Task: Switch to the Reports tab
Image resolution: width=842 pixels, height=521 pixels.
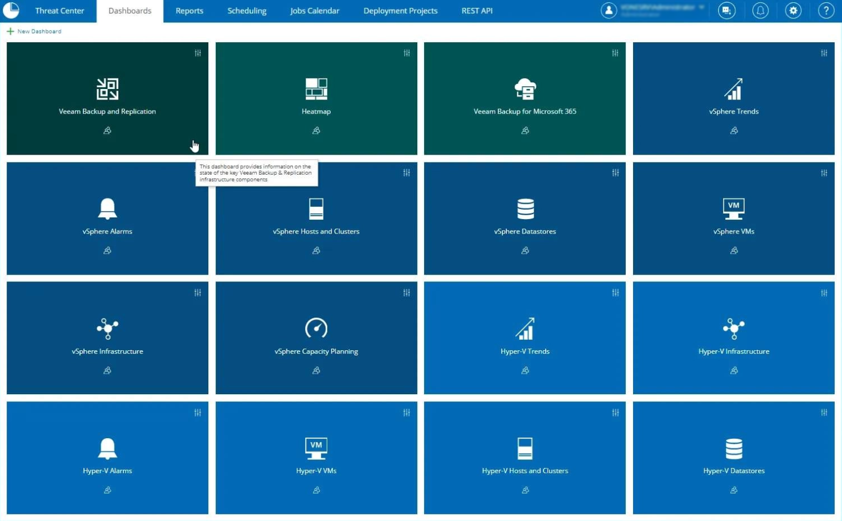Action: tap(189, 11)
